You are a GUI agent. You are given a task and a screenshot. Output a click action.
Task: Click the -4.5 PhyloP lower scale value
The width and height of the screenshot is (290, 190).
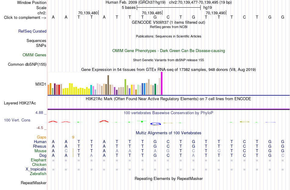pos(40,128)
